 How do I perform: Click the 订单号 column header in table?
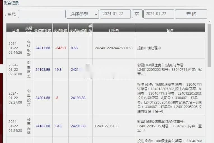(114, 30)
